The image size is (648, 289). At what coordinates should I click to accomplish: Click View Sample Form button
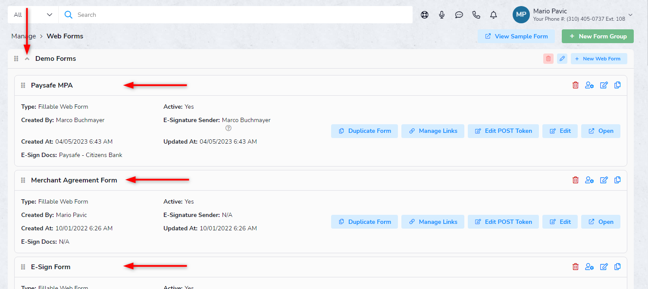coord(516,36)
